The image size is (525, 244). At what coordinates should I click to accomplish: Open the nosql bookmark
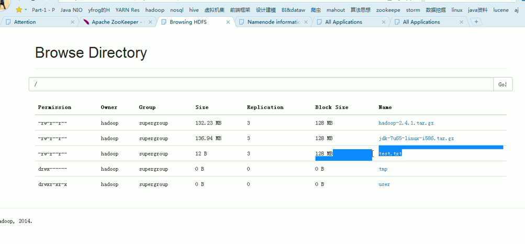[x=176, y=10]
